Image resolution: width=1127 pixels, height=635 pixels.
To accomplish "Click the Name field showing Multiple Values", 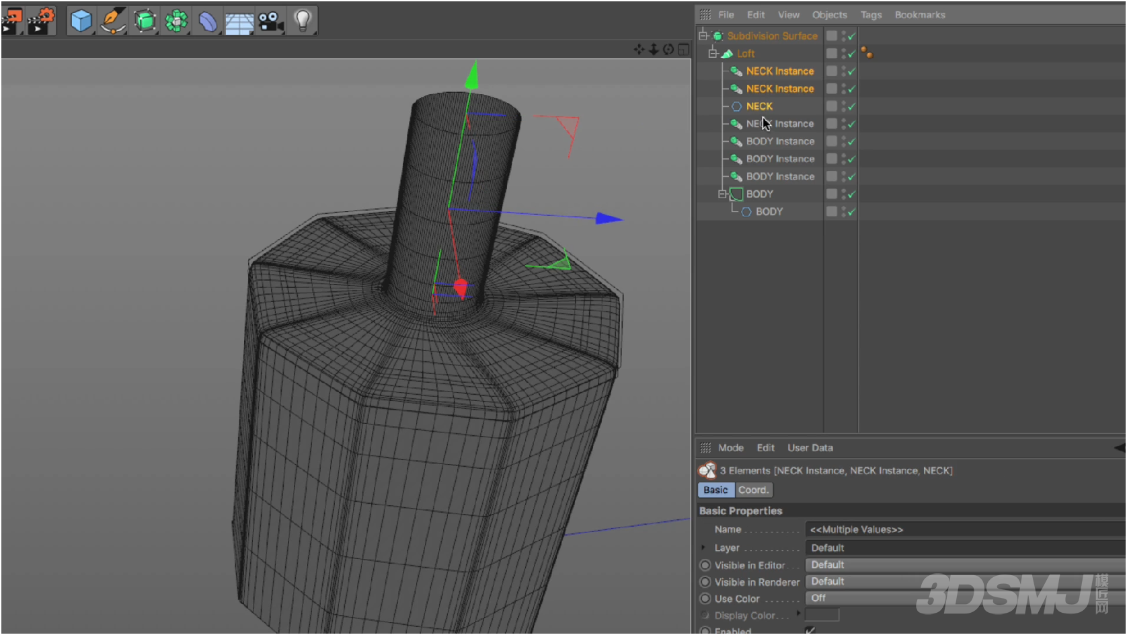I will [x=966, y=529].
